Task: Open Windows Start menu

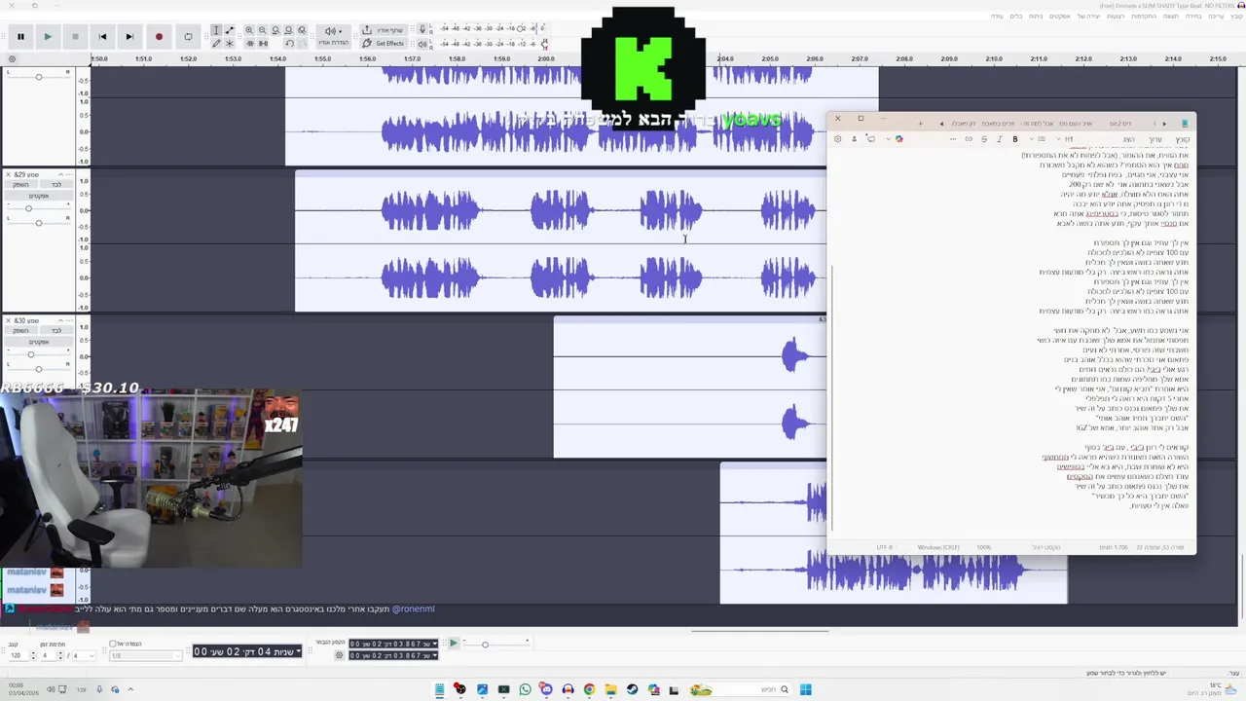Action: (805, 689)
